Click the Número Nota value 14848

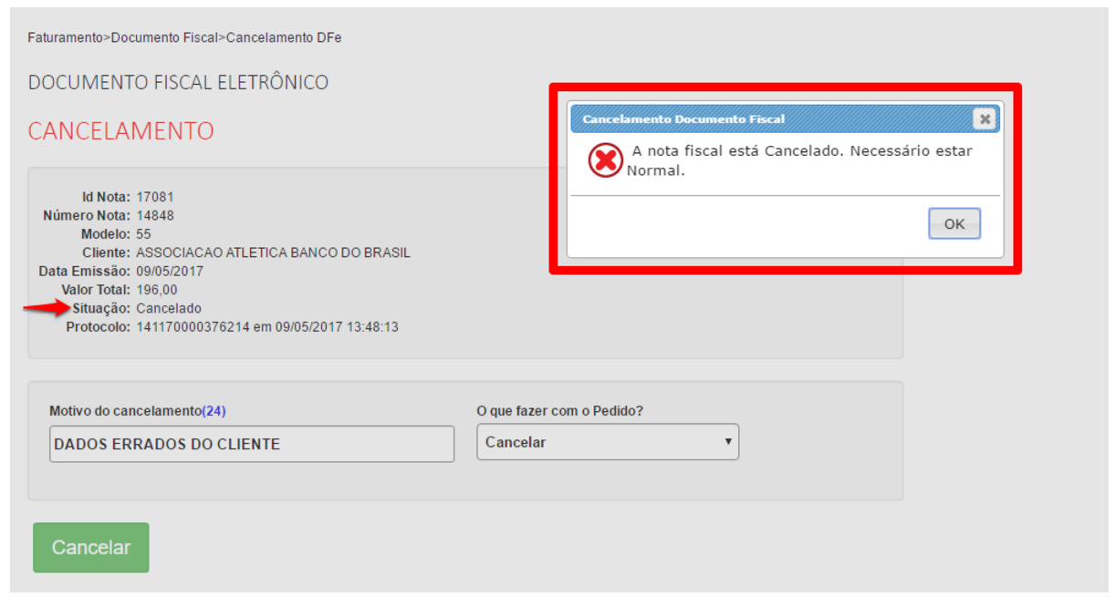coord(155,216)
